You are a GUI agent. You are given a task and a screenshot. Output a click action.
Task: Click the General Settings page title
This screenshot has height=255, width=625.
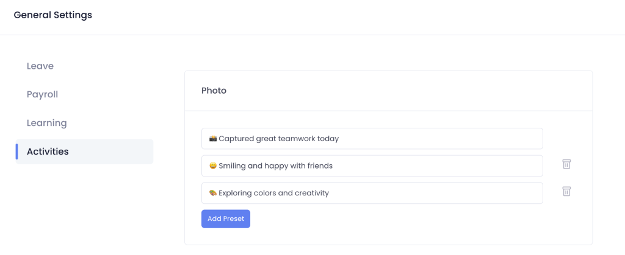53,15
